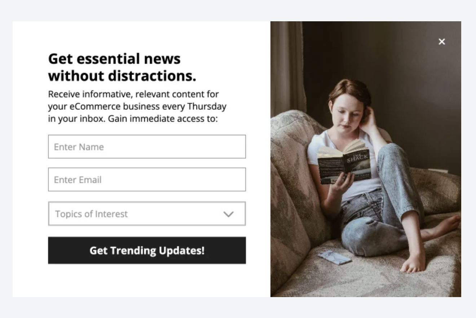Click the phone lying on the couch
This screenshot has width=476, height=318.
pyautogui.click(x=334, y=257)
